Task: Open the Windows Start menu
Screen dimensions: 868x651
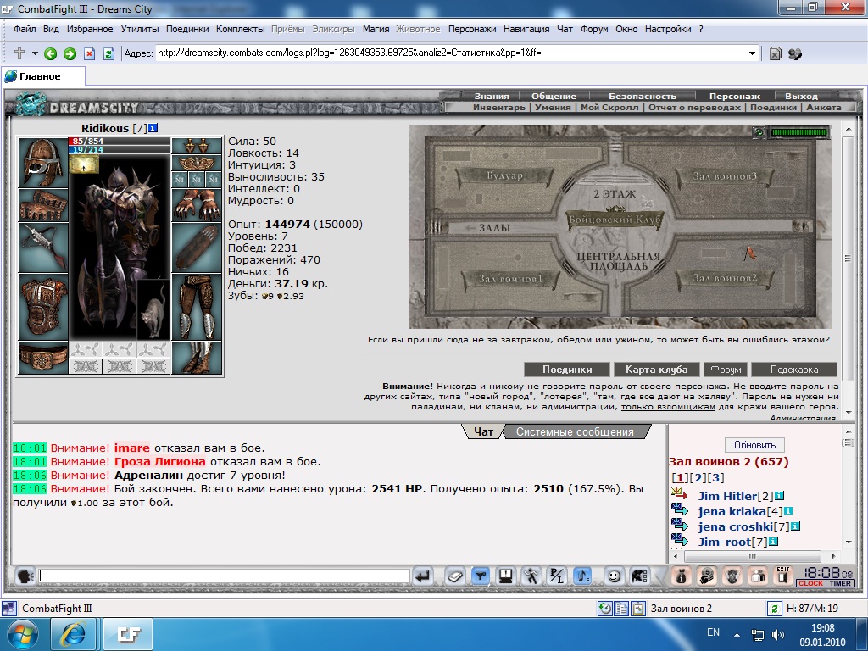Action: pyautogui.click(x=21, y=634)
